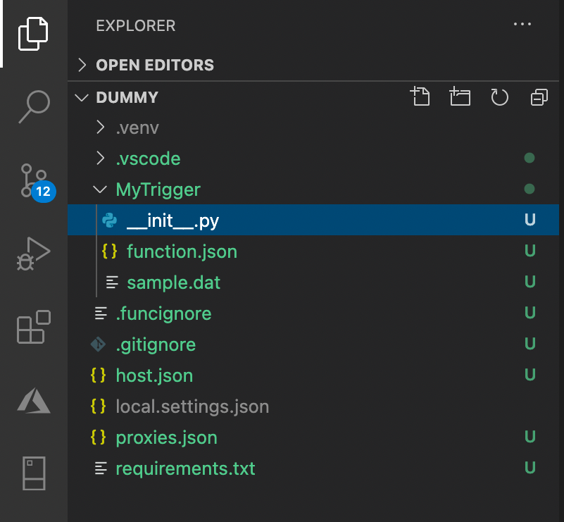Image resolution: width=564 pixels, height=522 pixels.
Task: Open the Explorer more actions ellipsis
Action: [x=522, y=25]
